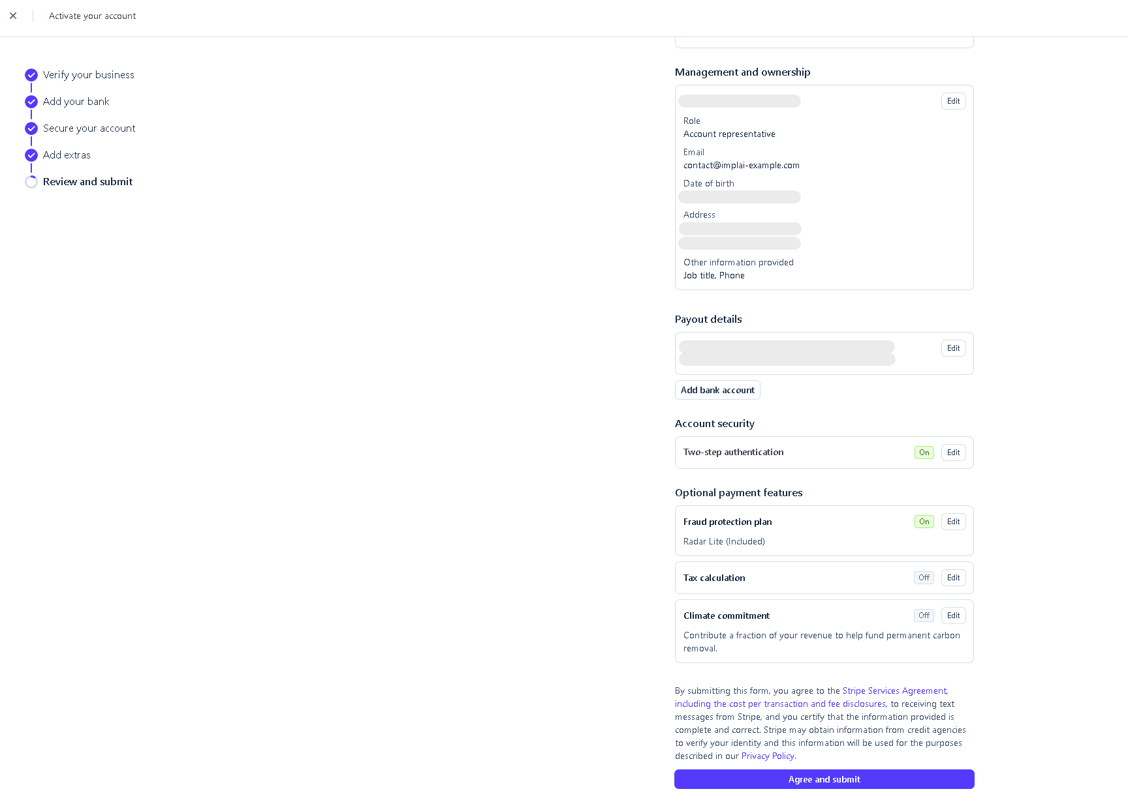1128x802 pixels.
Task: Click the Secure your account checkmark icon
Action: 31,128
